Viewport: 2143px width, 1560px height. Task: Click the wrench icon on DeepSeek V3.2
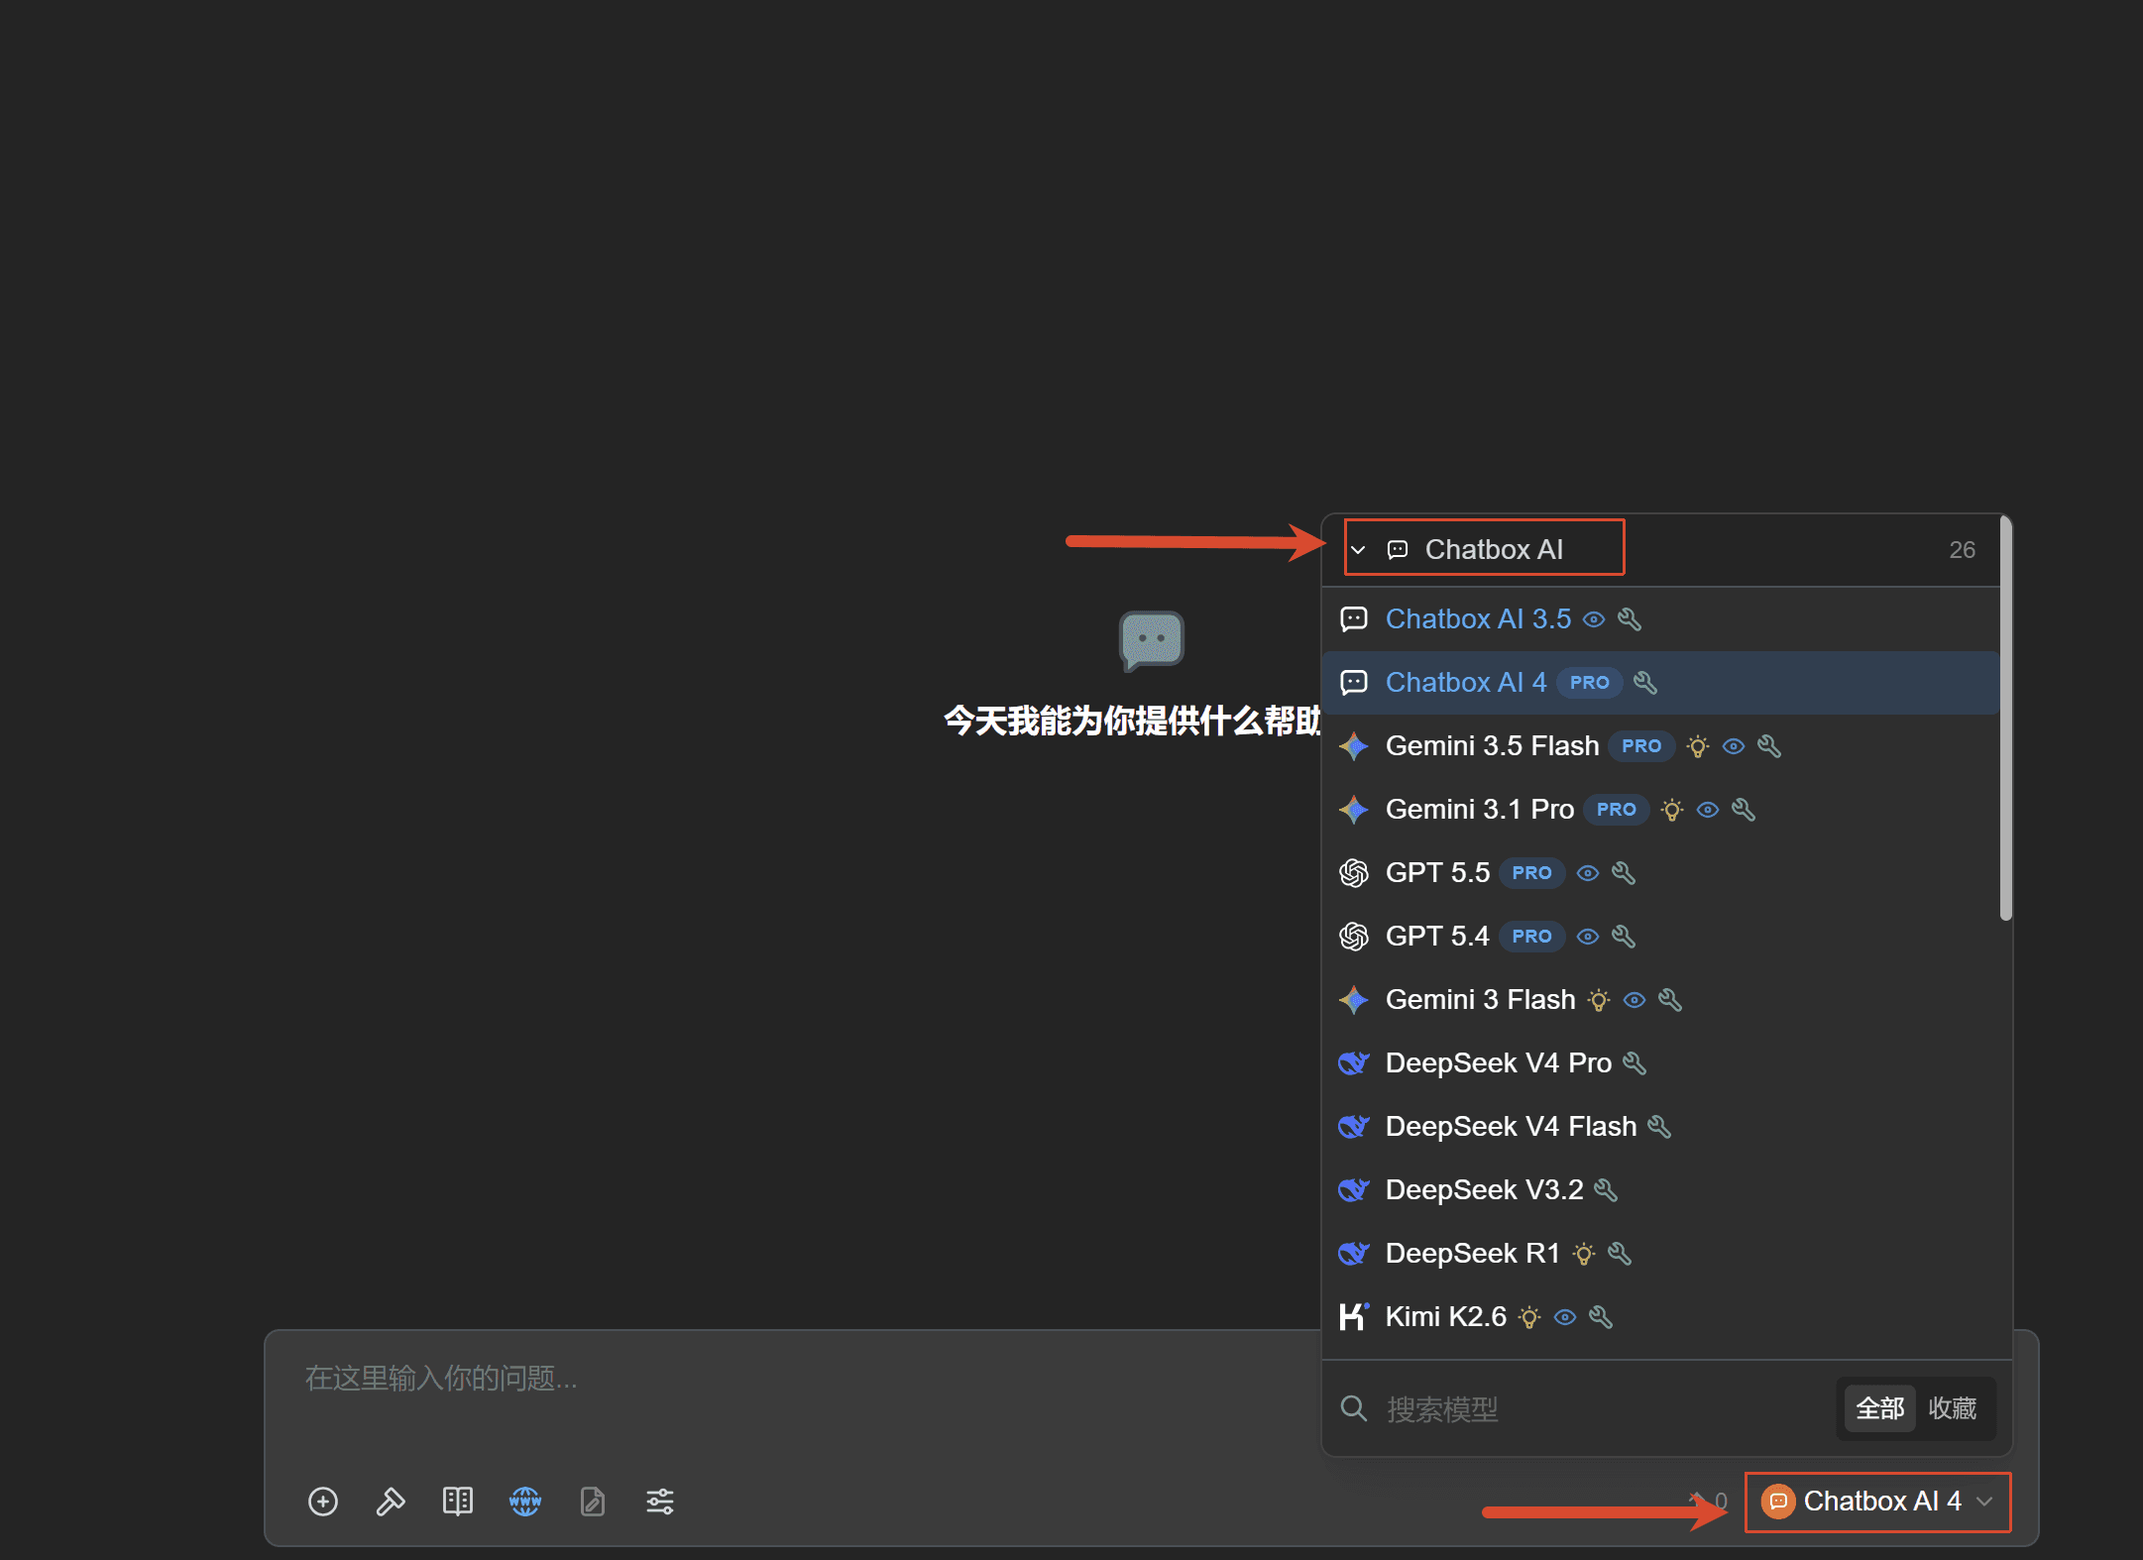pyautogui.click(x=1606, y=1190)
